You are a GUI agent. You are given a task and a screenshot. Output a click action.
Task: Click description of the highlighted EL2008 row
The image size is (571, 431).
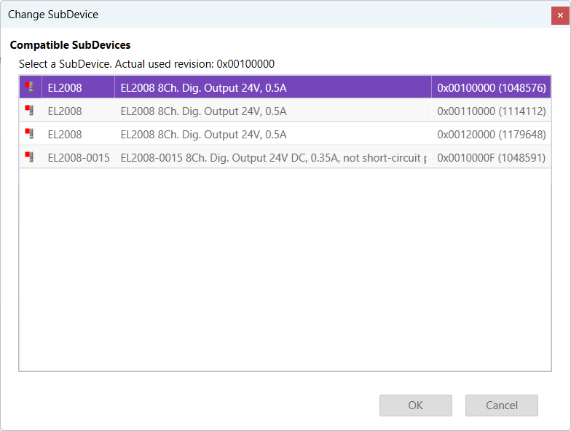pos(203,88)
